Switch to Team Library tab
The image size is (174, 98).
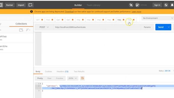(x=94, y=5)
